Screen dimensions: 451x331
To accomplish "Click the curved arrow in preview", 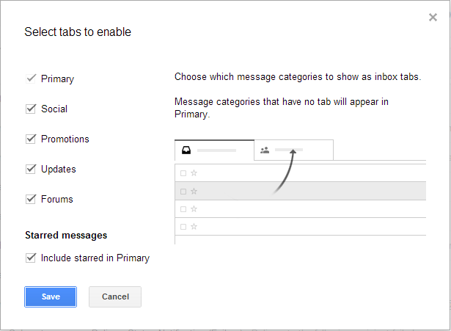I will tap(285, 172).
